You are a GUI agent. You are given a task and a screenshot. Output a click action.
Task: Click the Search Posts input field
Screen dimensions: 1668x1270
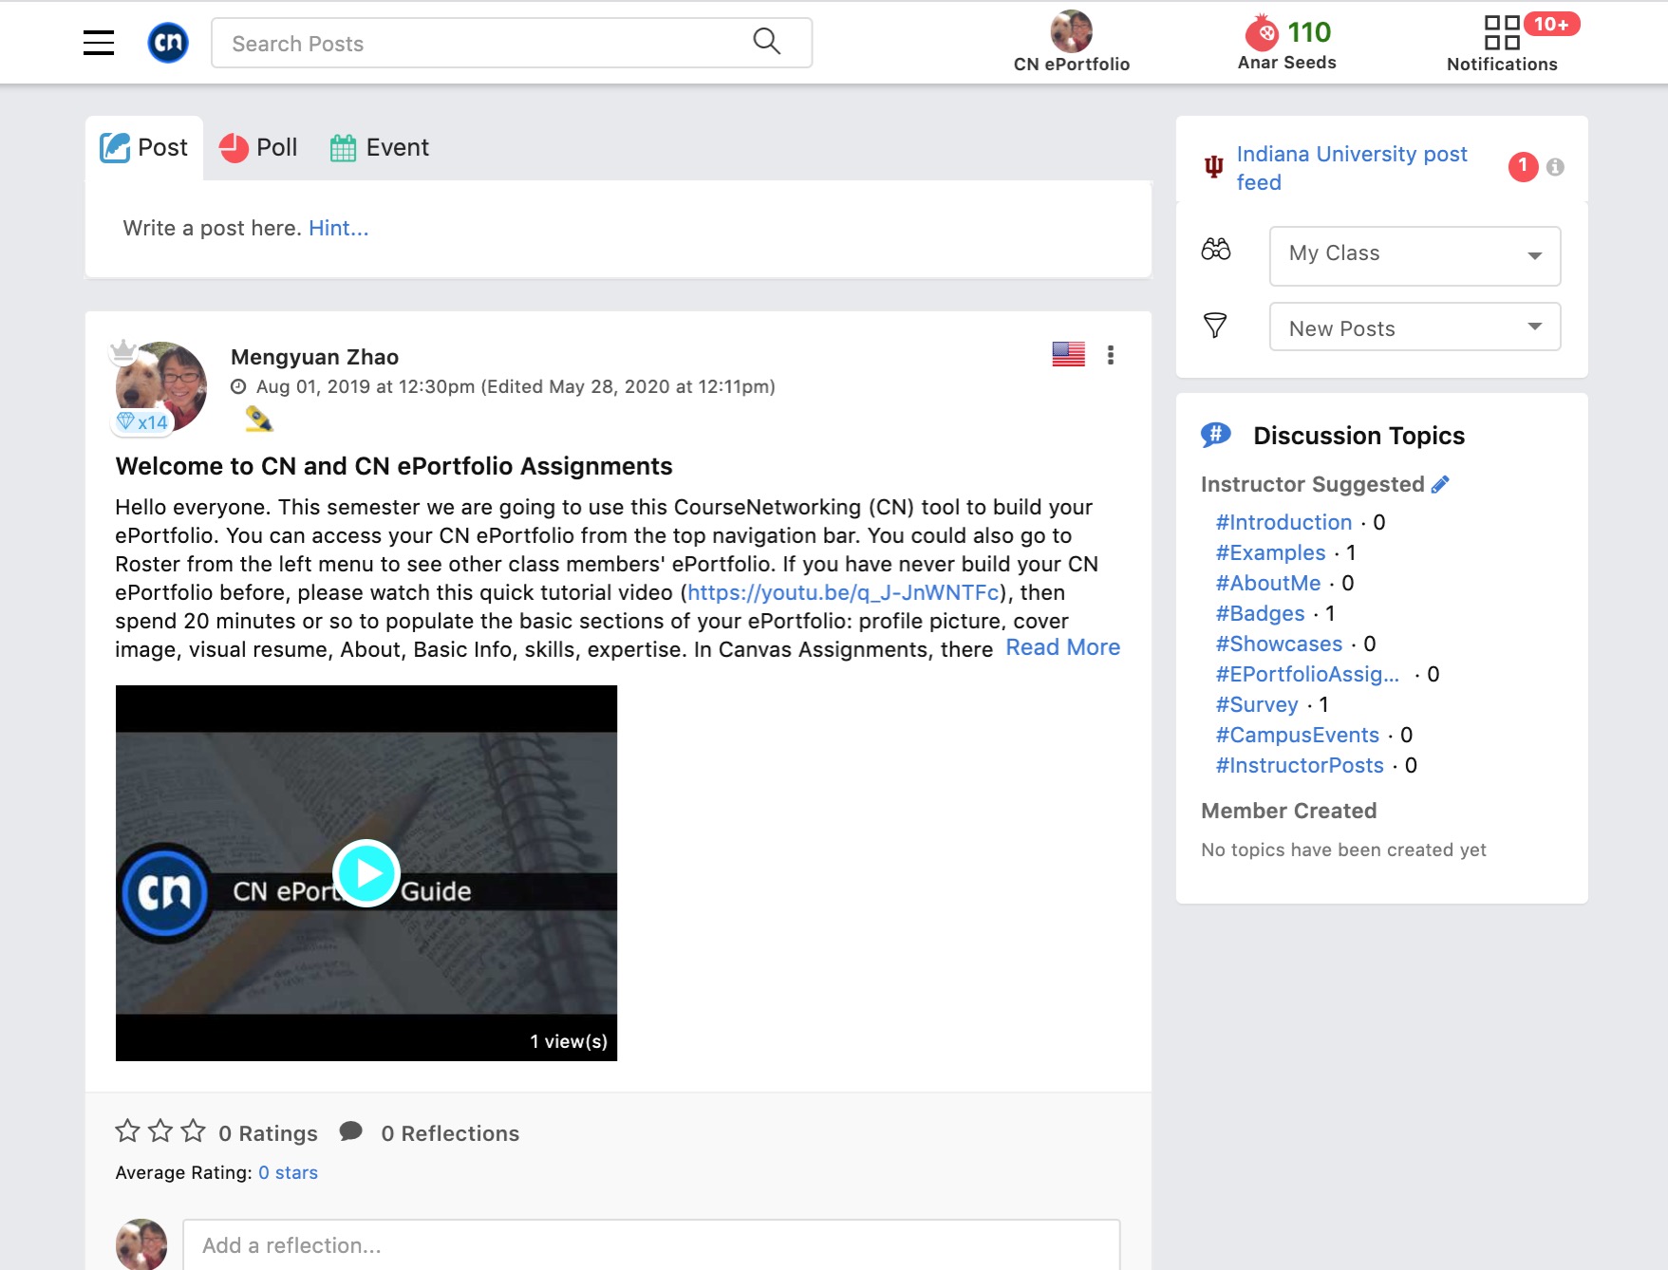click(512, 43)
